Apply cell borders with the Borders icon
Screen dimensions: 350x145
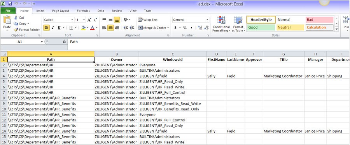(71, 28)
